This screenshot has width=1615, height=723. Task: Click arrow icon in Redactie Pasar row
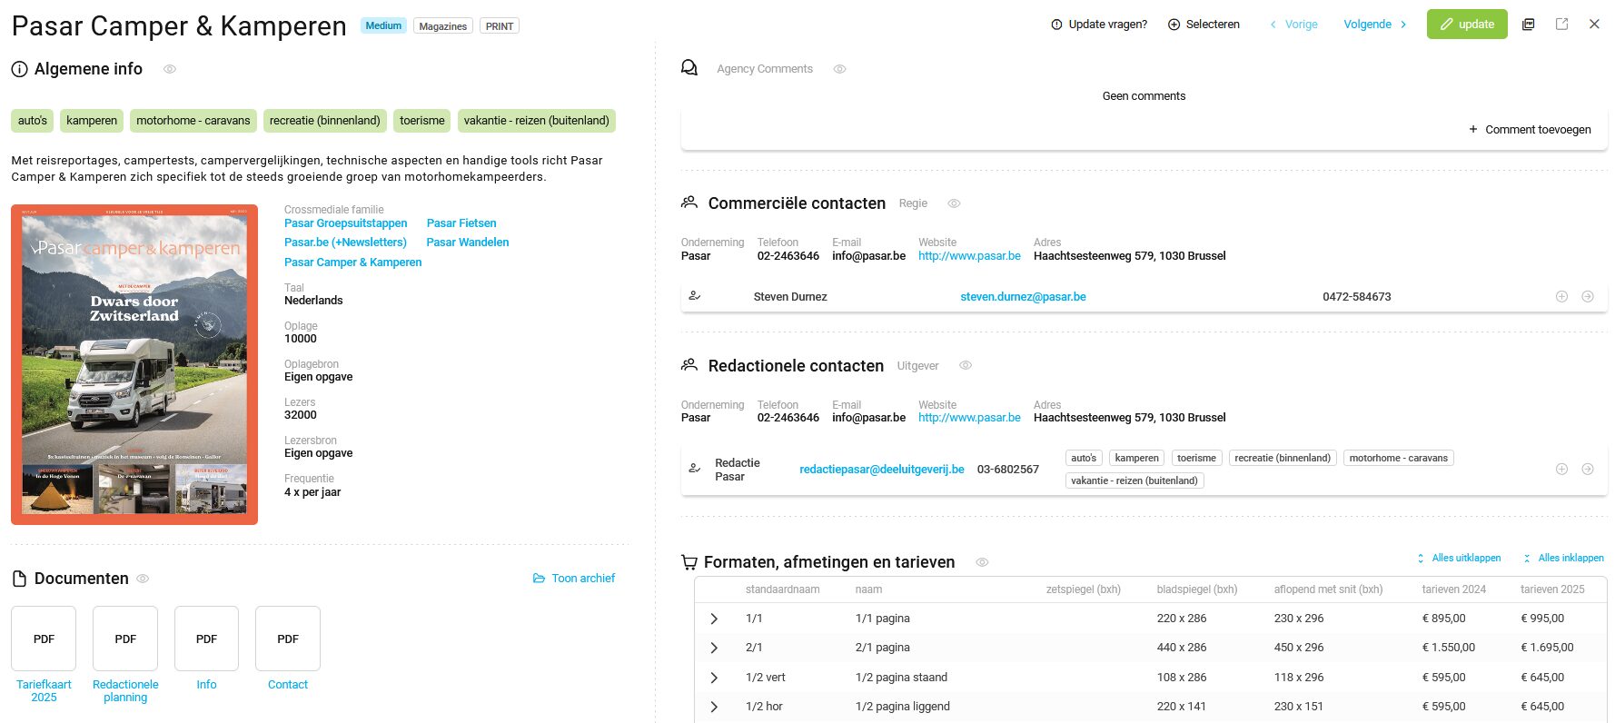(1587, 470)
